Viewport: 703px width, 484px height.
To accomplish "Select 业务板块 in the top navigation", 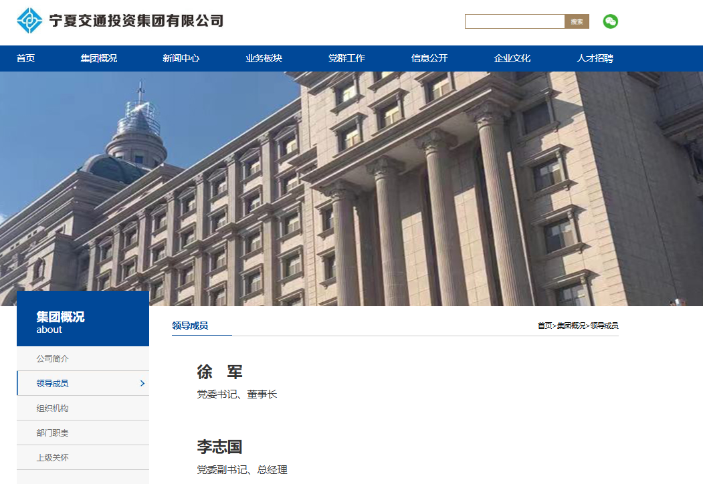I will point(264,58).
